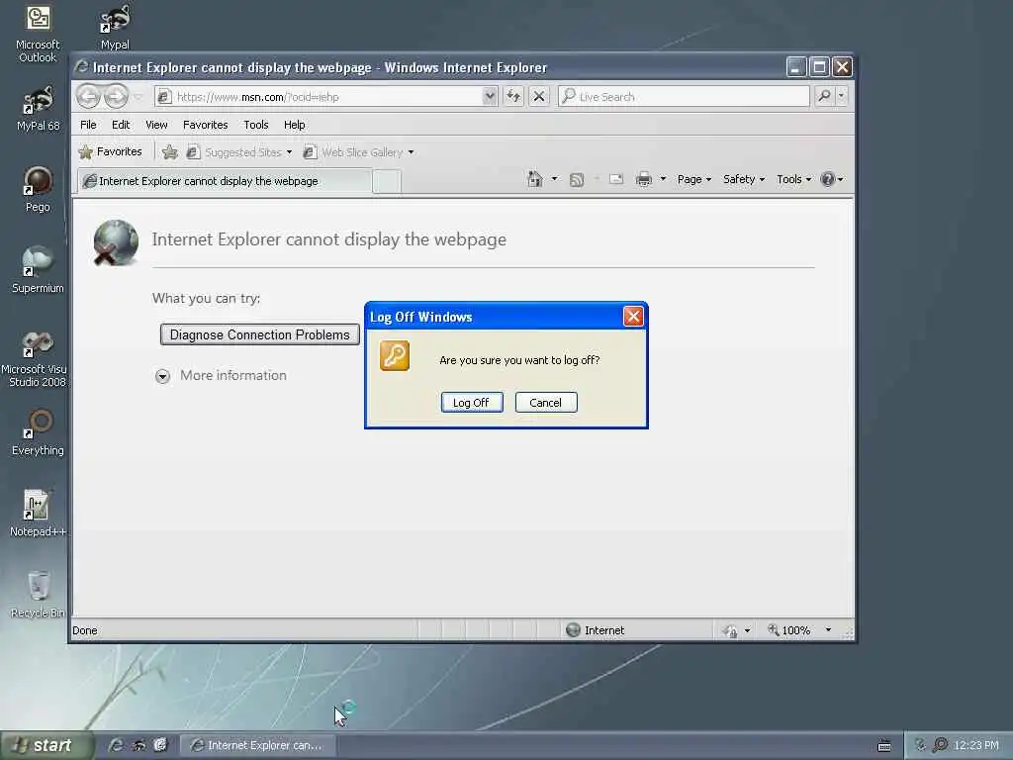Open the View menu
Image resolution: width=1013 pixels, height=760 pixels.
[156, 125]
